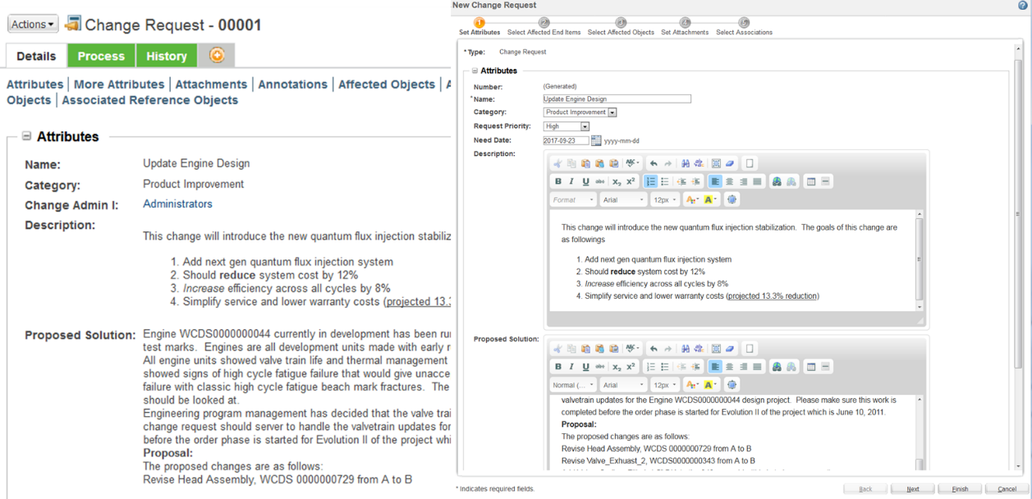Jump to Associated Reference Objects link
1032x499 pixels.
(x=149, y=100)
